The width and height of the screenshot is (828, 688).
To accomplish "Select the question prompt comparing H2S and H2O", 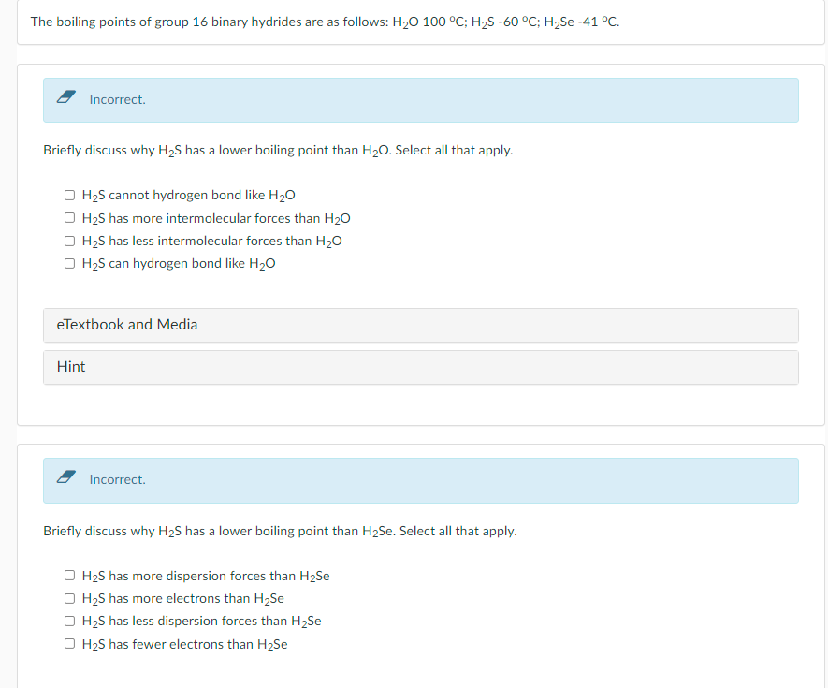I will click(278, 150).
